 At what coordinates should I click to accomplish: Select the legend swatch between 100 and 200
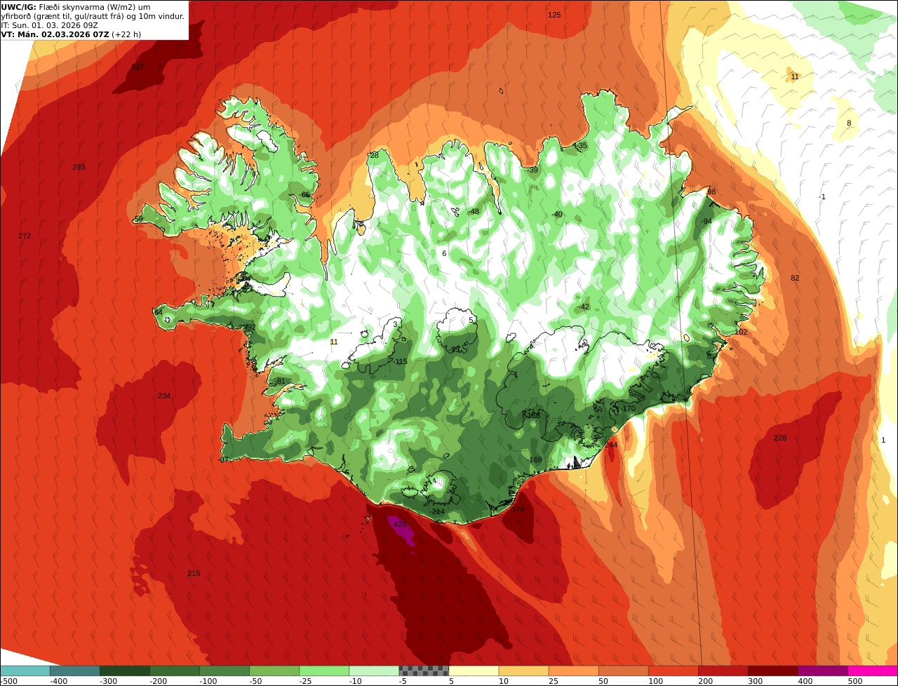(x=673, y=671)
